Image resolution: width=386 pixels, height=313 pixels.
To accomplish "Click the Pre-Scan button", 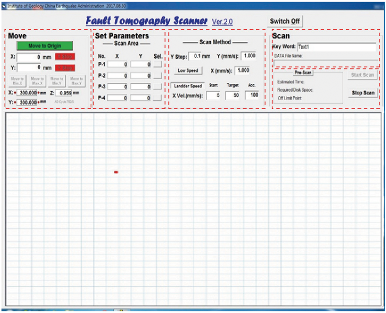I will point(303,73).
